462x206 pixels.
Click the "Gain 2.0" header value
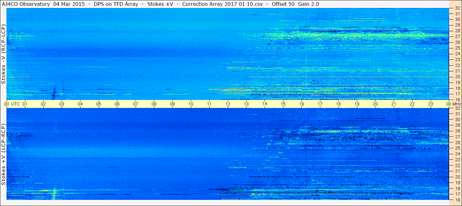pyautogui.click(x=308, y=4)
